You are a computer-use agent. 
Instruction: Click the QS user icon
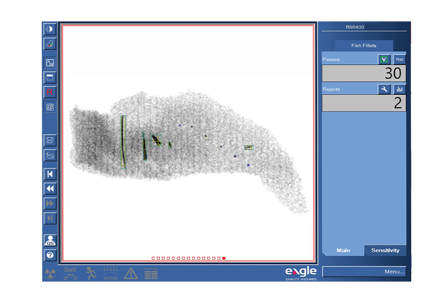[50, 241]
